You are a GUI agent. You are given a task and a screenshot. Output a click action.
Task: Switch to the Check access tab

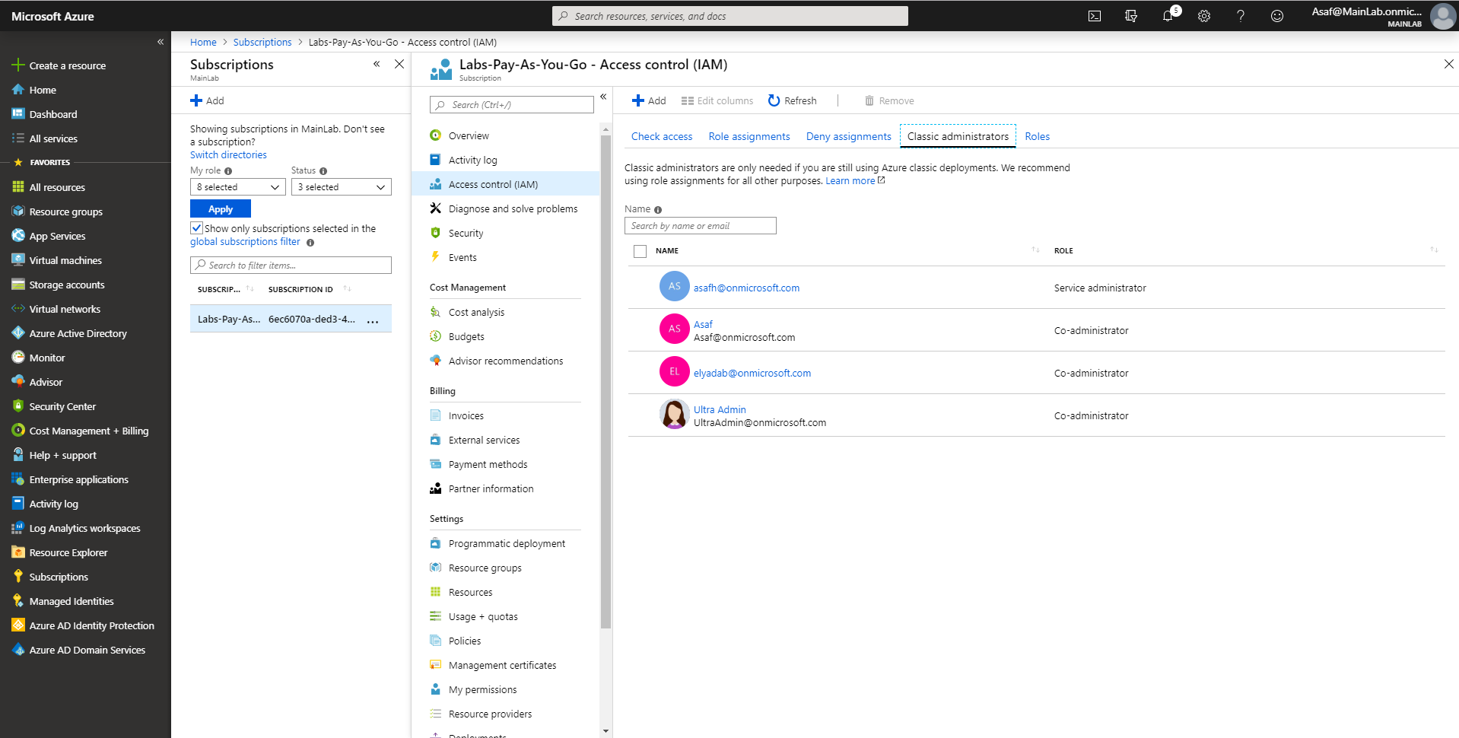coord(662,136)
